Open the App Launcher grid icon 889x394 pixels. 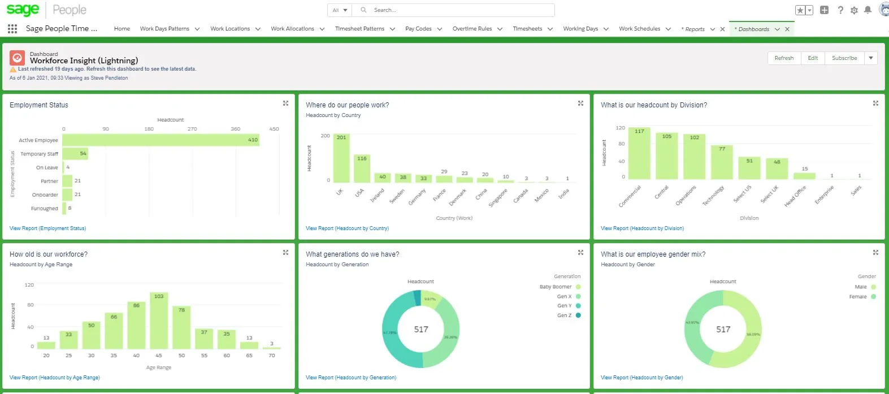point(12,29)
